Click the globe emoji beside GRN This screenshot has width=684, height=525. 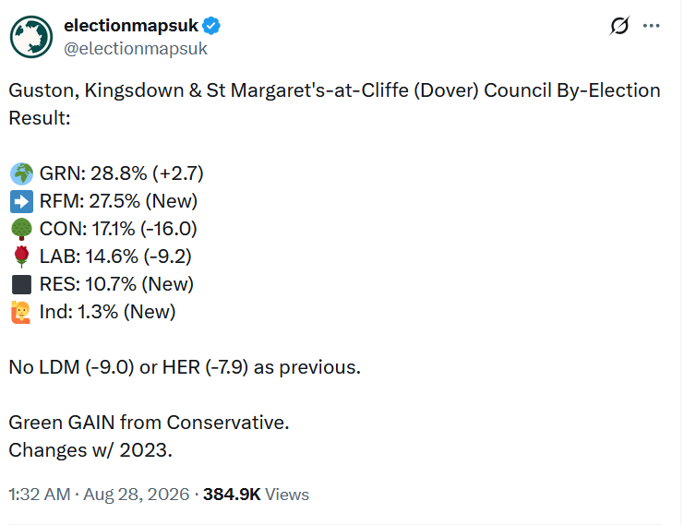tap(21, 174)
